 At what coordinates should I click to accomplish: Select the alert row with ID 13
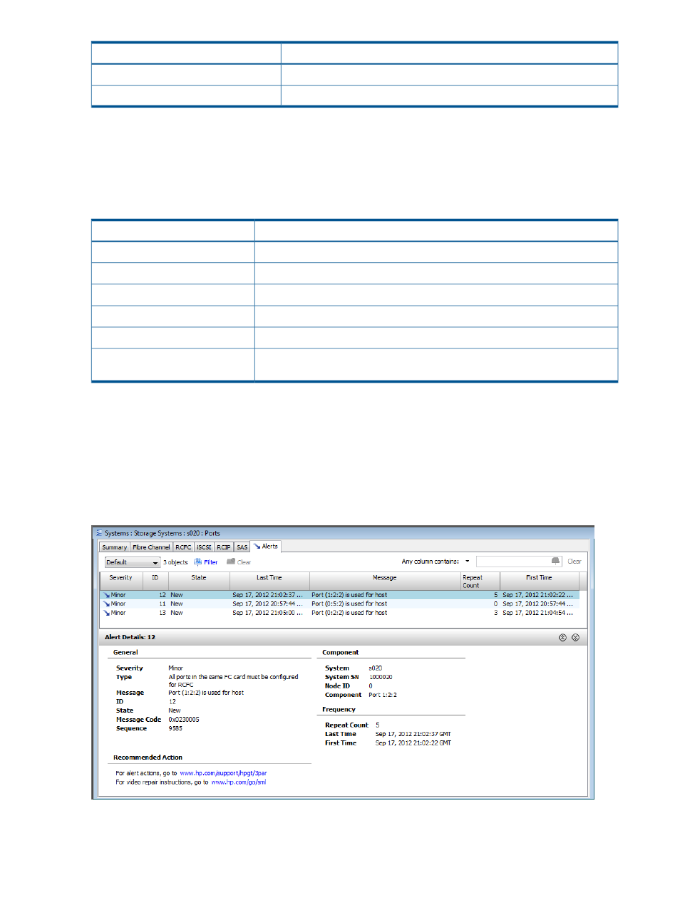coord(339,613)
